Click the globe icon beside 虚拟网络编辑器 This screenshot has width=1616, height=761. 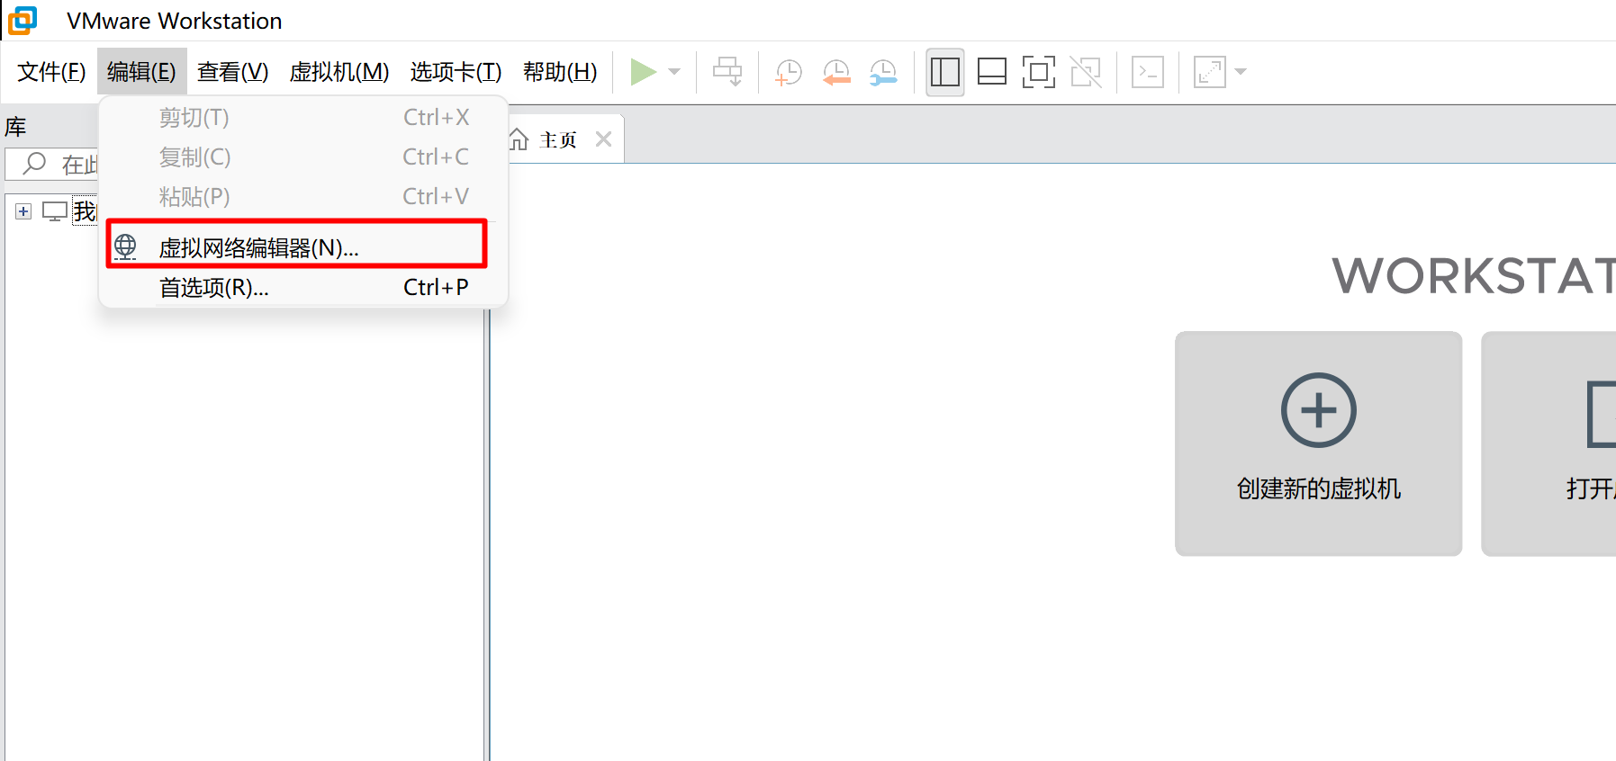[125, 246]
